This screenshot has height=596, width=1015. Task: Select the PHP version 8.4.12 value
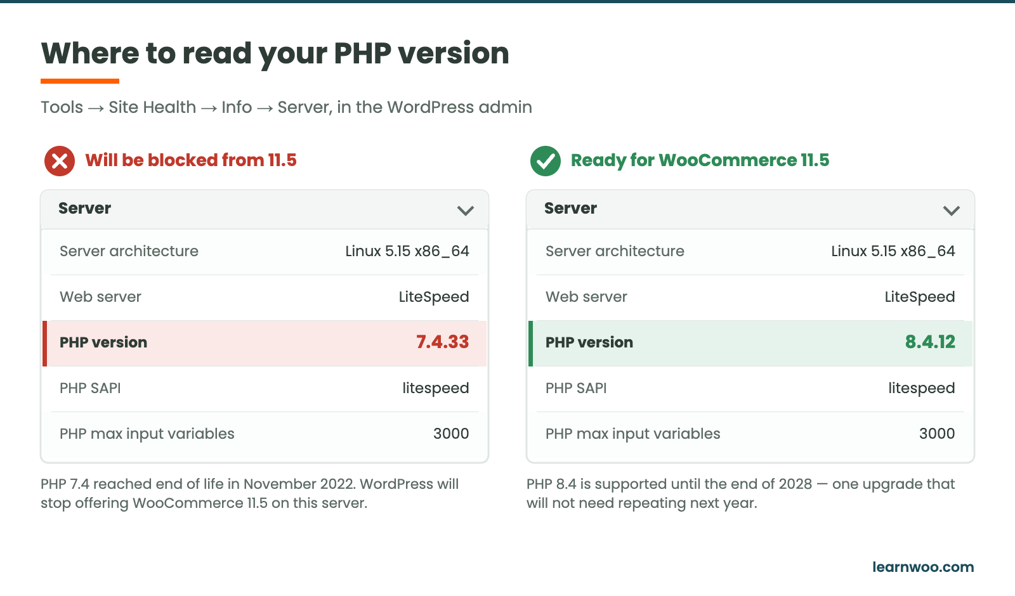point(930,342)
